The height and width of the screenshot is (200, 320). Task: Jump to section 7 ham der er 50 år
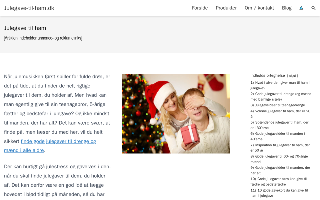click(280, 147)
